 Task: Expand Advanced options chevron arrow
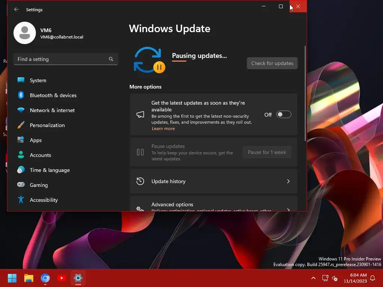pyautogui.click(x=288, y=210)
